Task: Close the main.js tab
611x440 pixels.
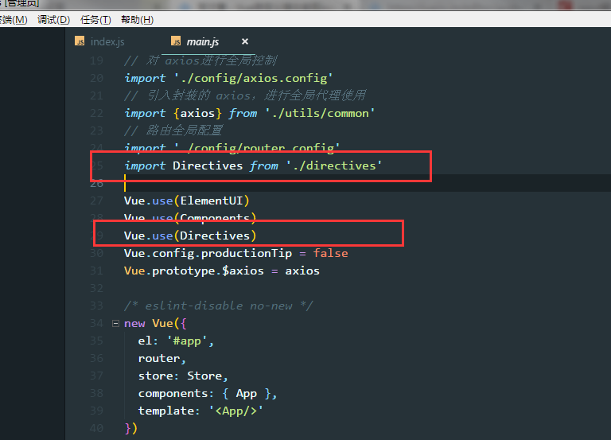Action: pos(245,41)
